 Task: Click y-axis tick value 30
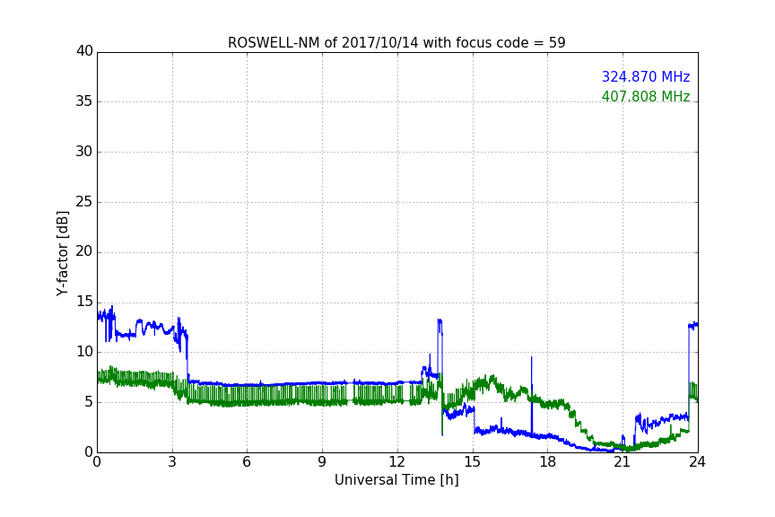pyautogui.click(x=84, y=152)
